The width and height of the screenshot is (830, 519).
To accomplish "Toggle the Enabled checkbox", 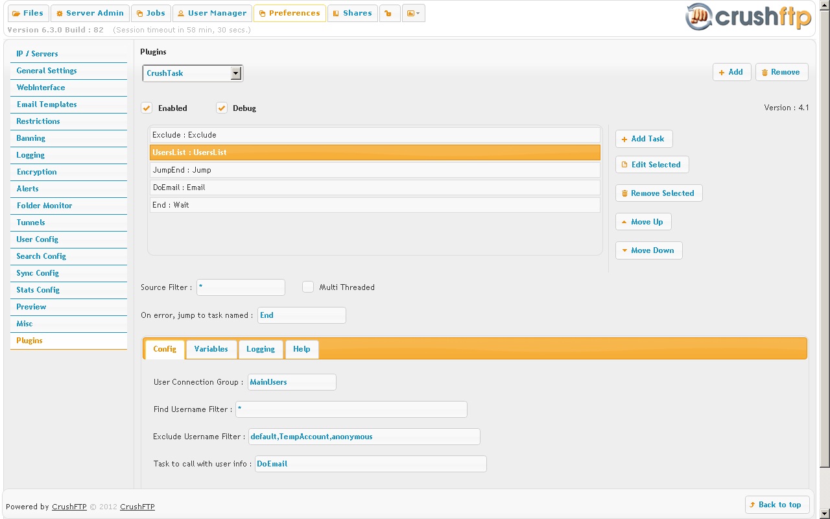I will (x=147, y=108).
